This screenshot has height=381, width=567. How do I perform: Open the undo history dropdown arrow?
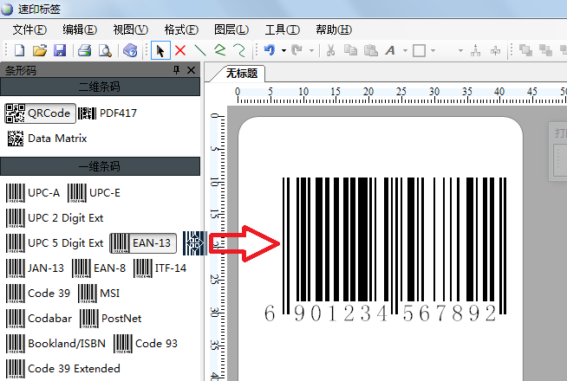283,50
